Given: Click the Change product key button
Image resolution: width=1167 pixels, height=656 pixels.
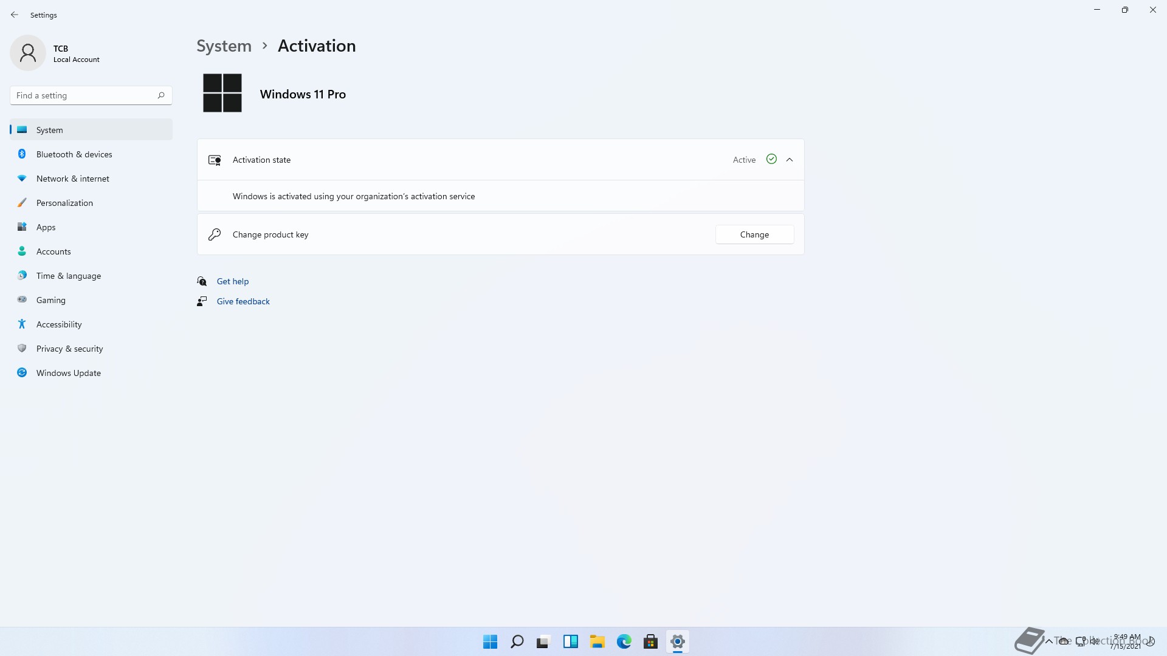Looking at the screenshot, I should [x=754, y=234].
